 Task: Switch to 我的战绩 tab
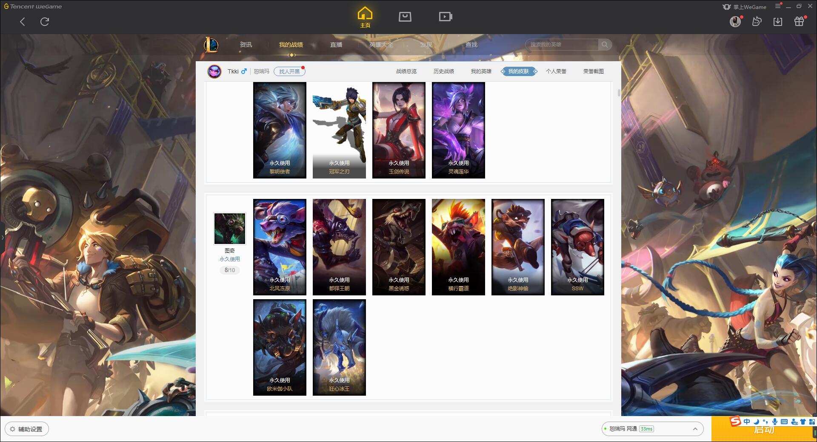click(x=291, y=45)
